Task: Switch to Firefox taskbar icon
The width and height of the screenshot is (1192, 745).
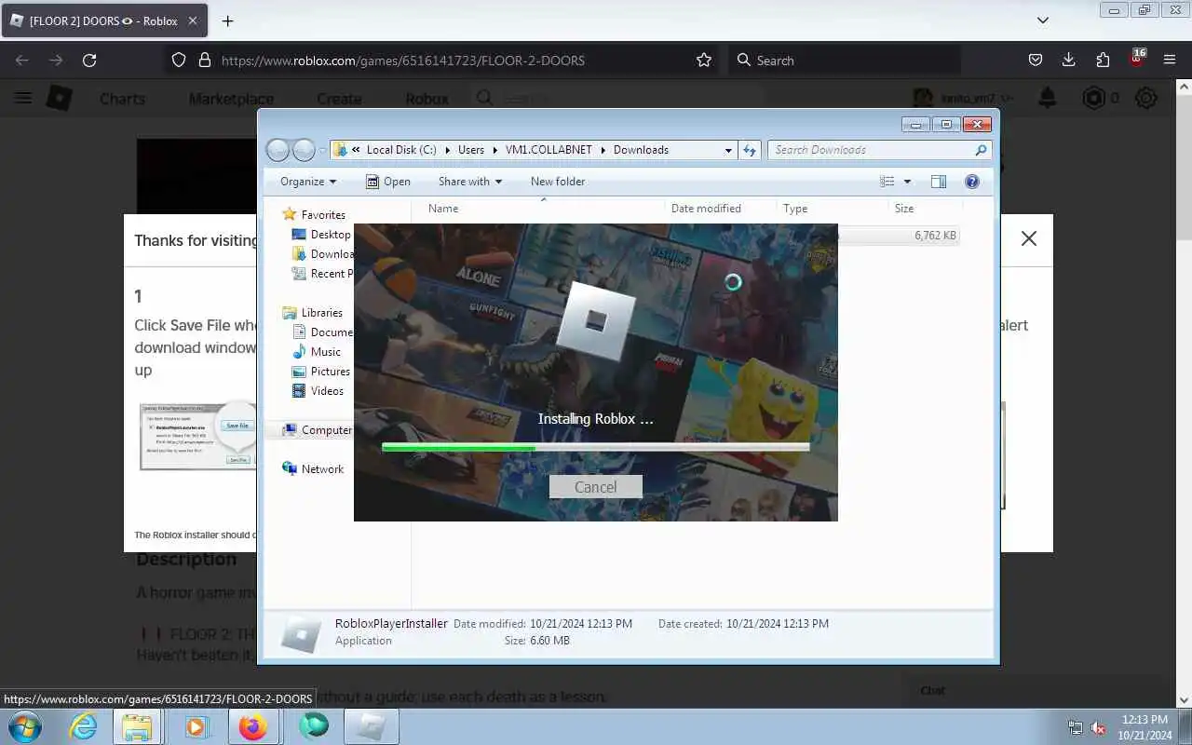Action: [252, 726]
